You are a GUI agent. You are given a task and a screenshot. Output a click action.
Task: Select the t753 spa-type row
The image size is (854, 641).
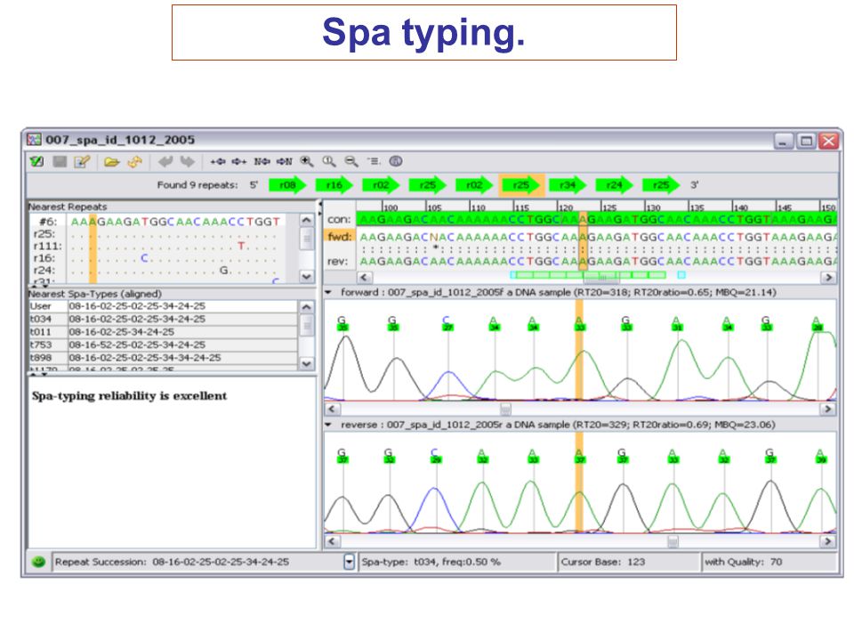click(x=163, y=345)
